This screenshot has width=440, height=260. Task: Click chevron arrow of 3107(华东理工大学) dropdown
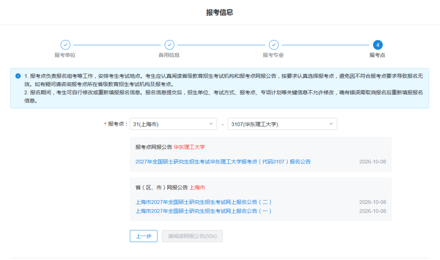(x=331, y=124)
